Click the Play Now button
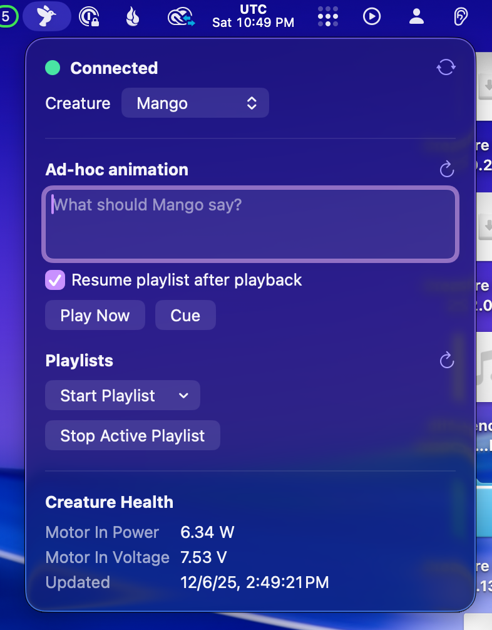 tap(95, 315)
